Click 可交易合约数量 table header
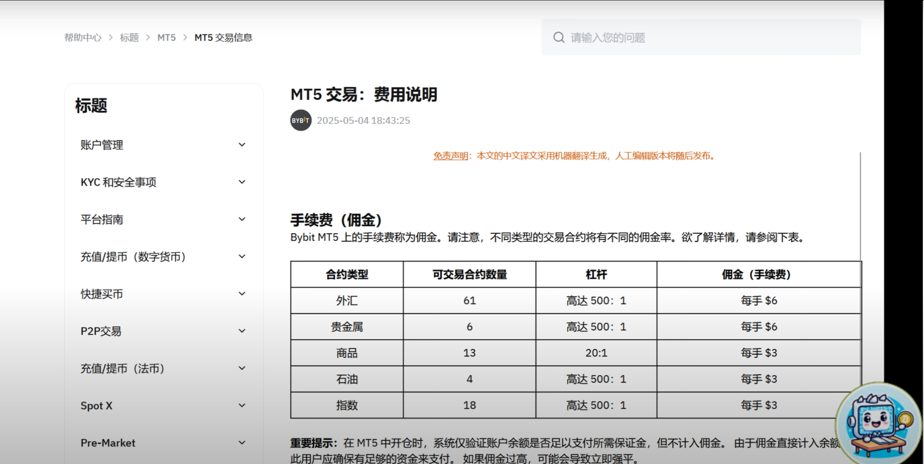This screenshot has width=924, height=464. point(470,274)
